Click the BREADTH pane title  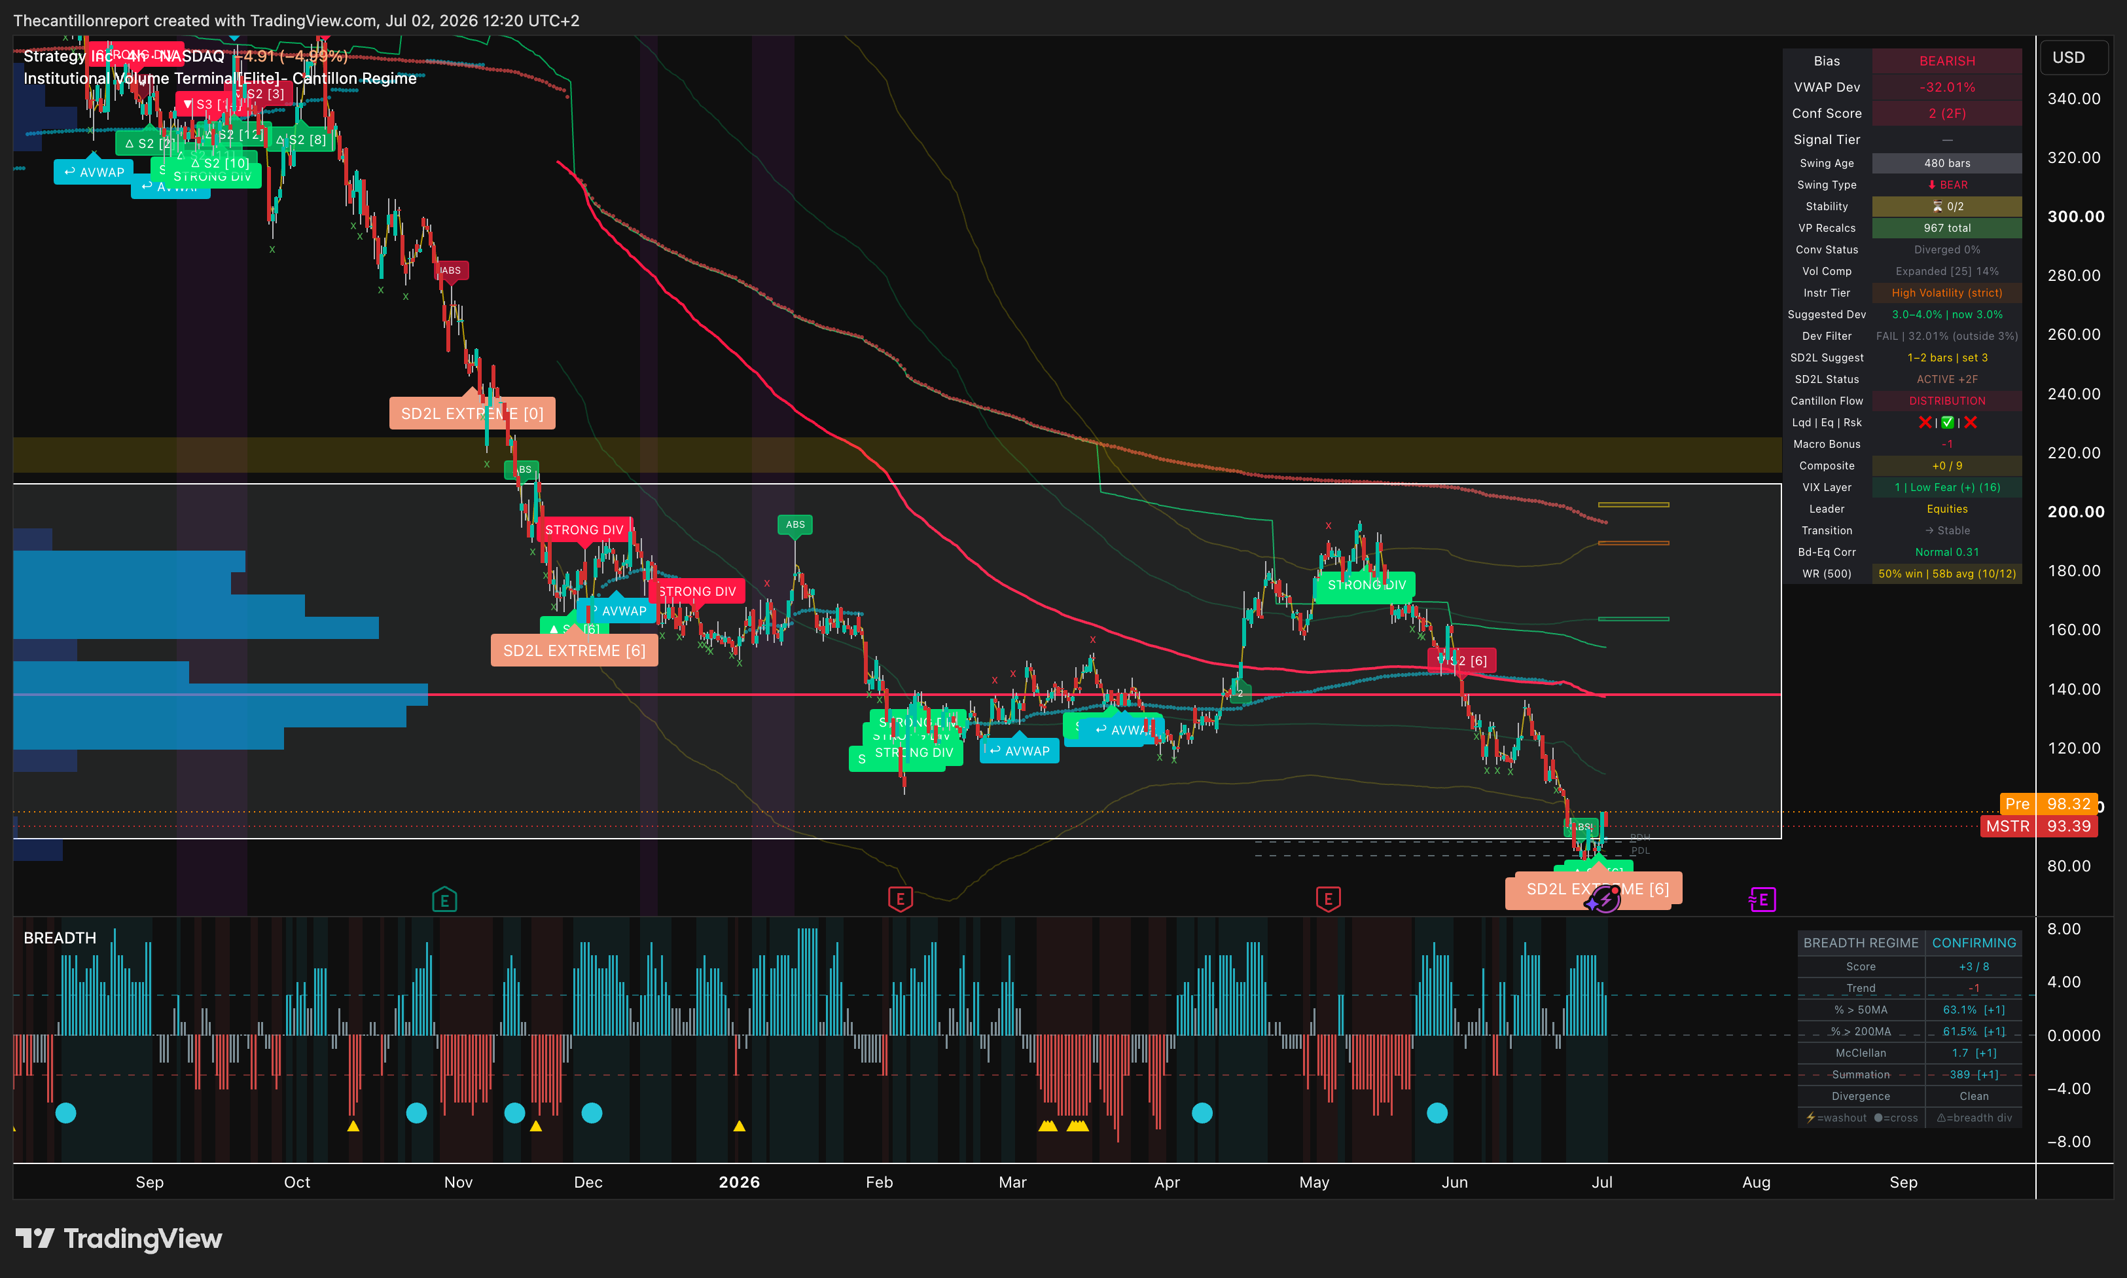pos(60,938)
